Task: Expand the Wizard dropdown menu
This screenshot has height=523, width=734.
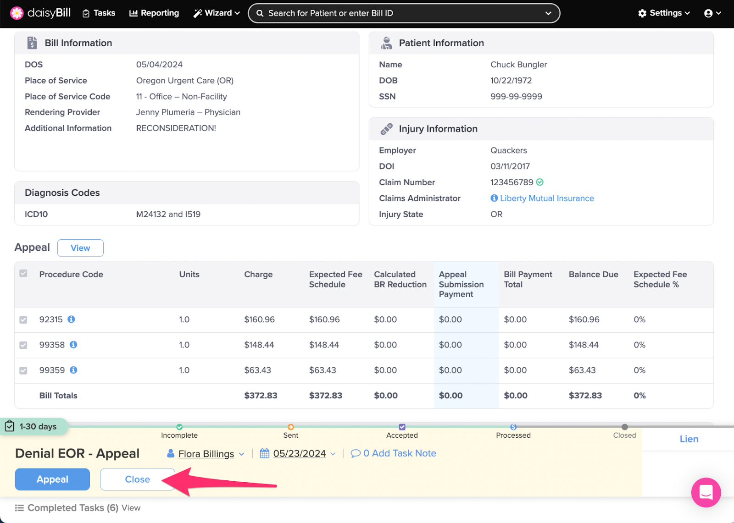Action: [x=217, y=13]
